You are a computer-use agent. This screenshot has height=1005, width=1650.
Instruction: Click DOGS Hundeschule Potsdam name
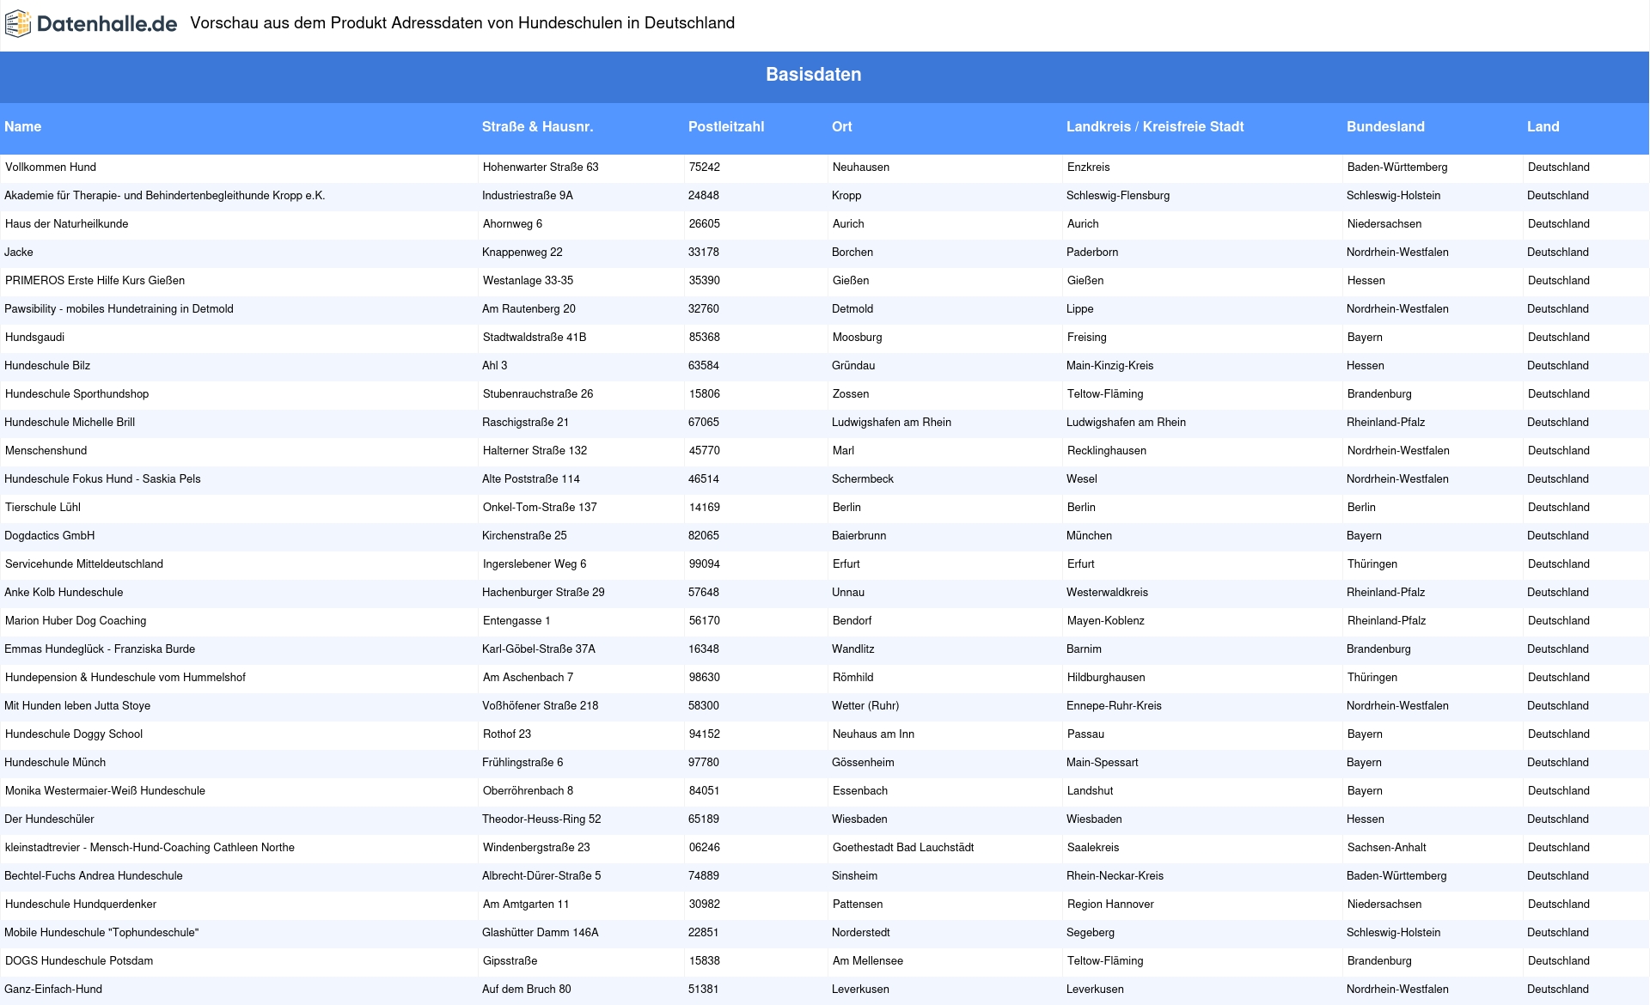click(79, 961)
